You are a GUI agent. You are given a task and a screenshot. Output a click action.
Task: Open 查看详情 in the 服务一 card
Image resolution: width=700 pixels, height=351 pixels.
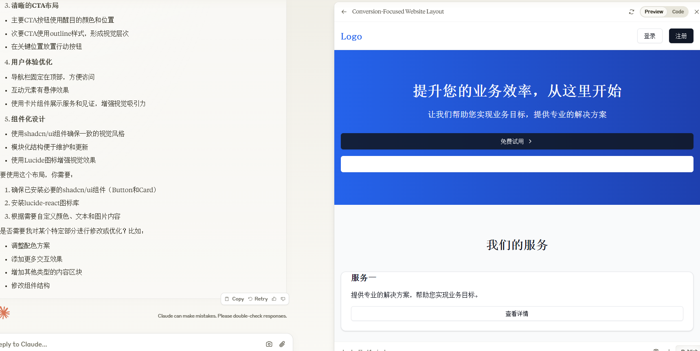point(517,314)
